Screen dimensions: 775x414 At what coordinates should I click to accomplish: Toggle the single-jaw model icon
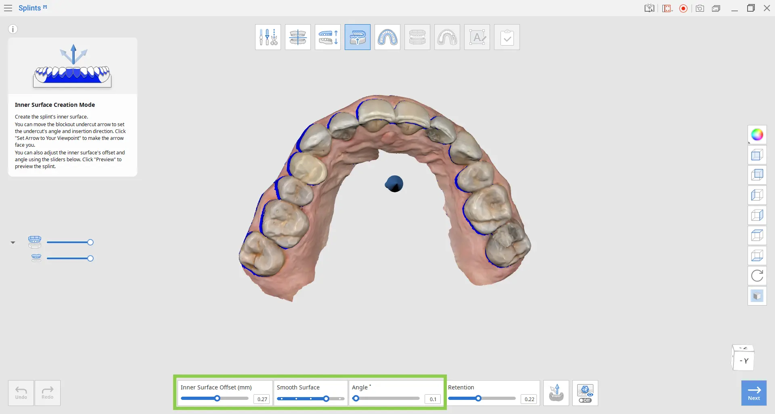click(x=36, y=258)
